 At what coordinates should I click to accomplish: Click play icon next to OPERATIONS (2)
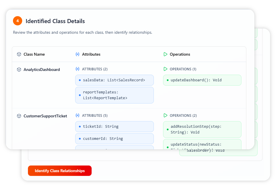tap(165, 116)
